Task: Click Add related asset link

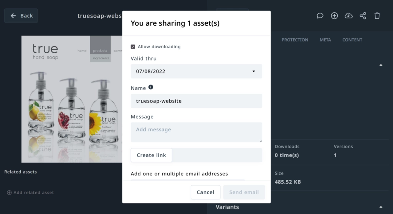Action: (30, 193)
